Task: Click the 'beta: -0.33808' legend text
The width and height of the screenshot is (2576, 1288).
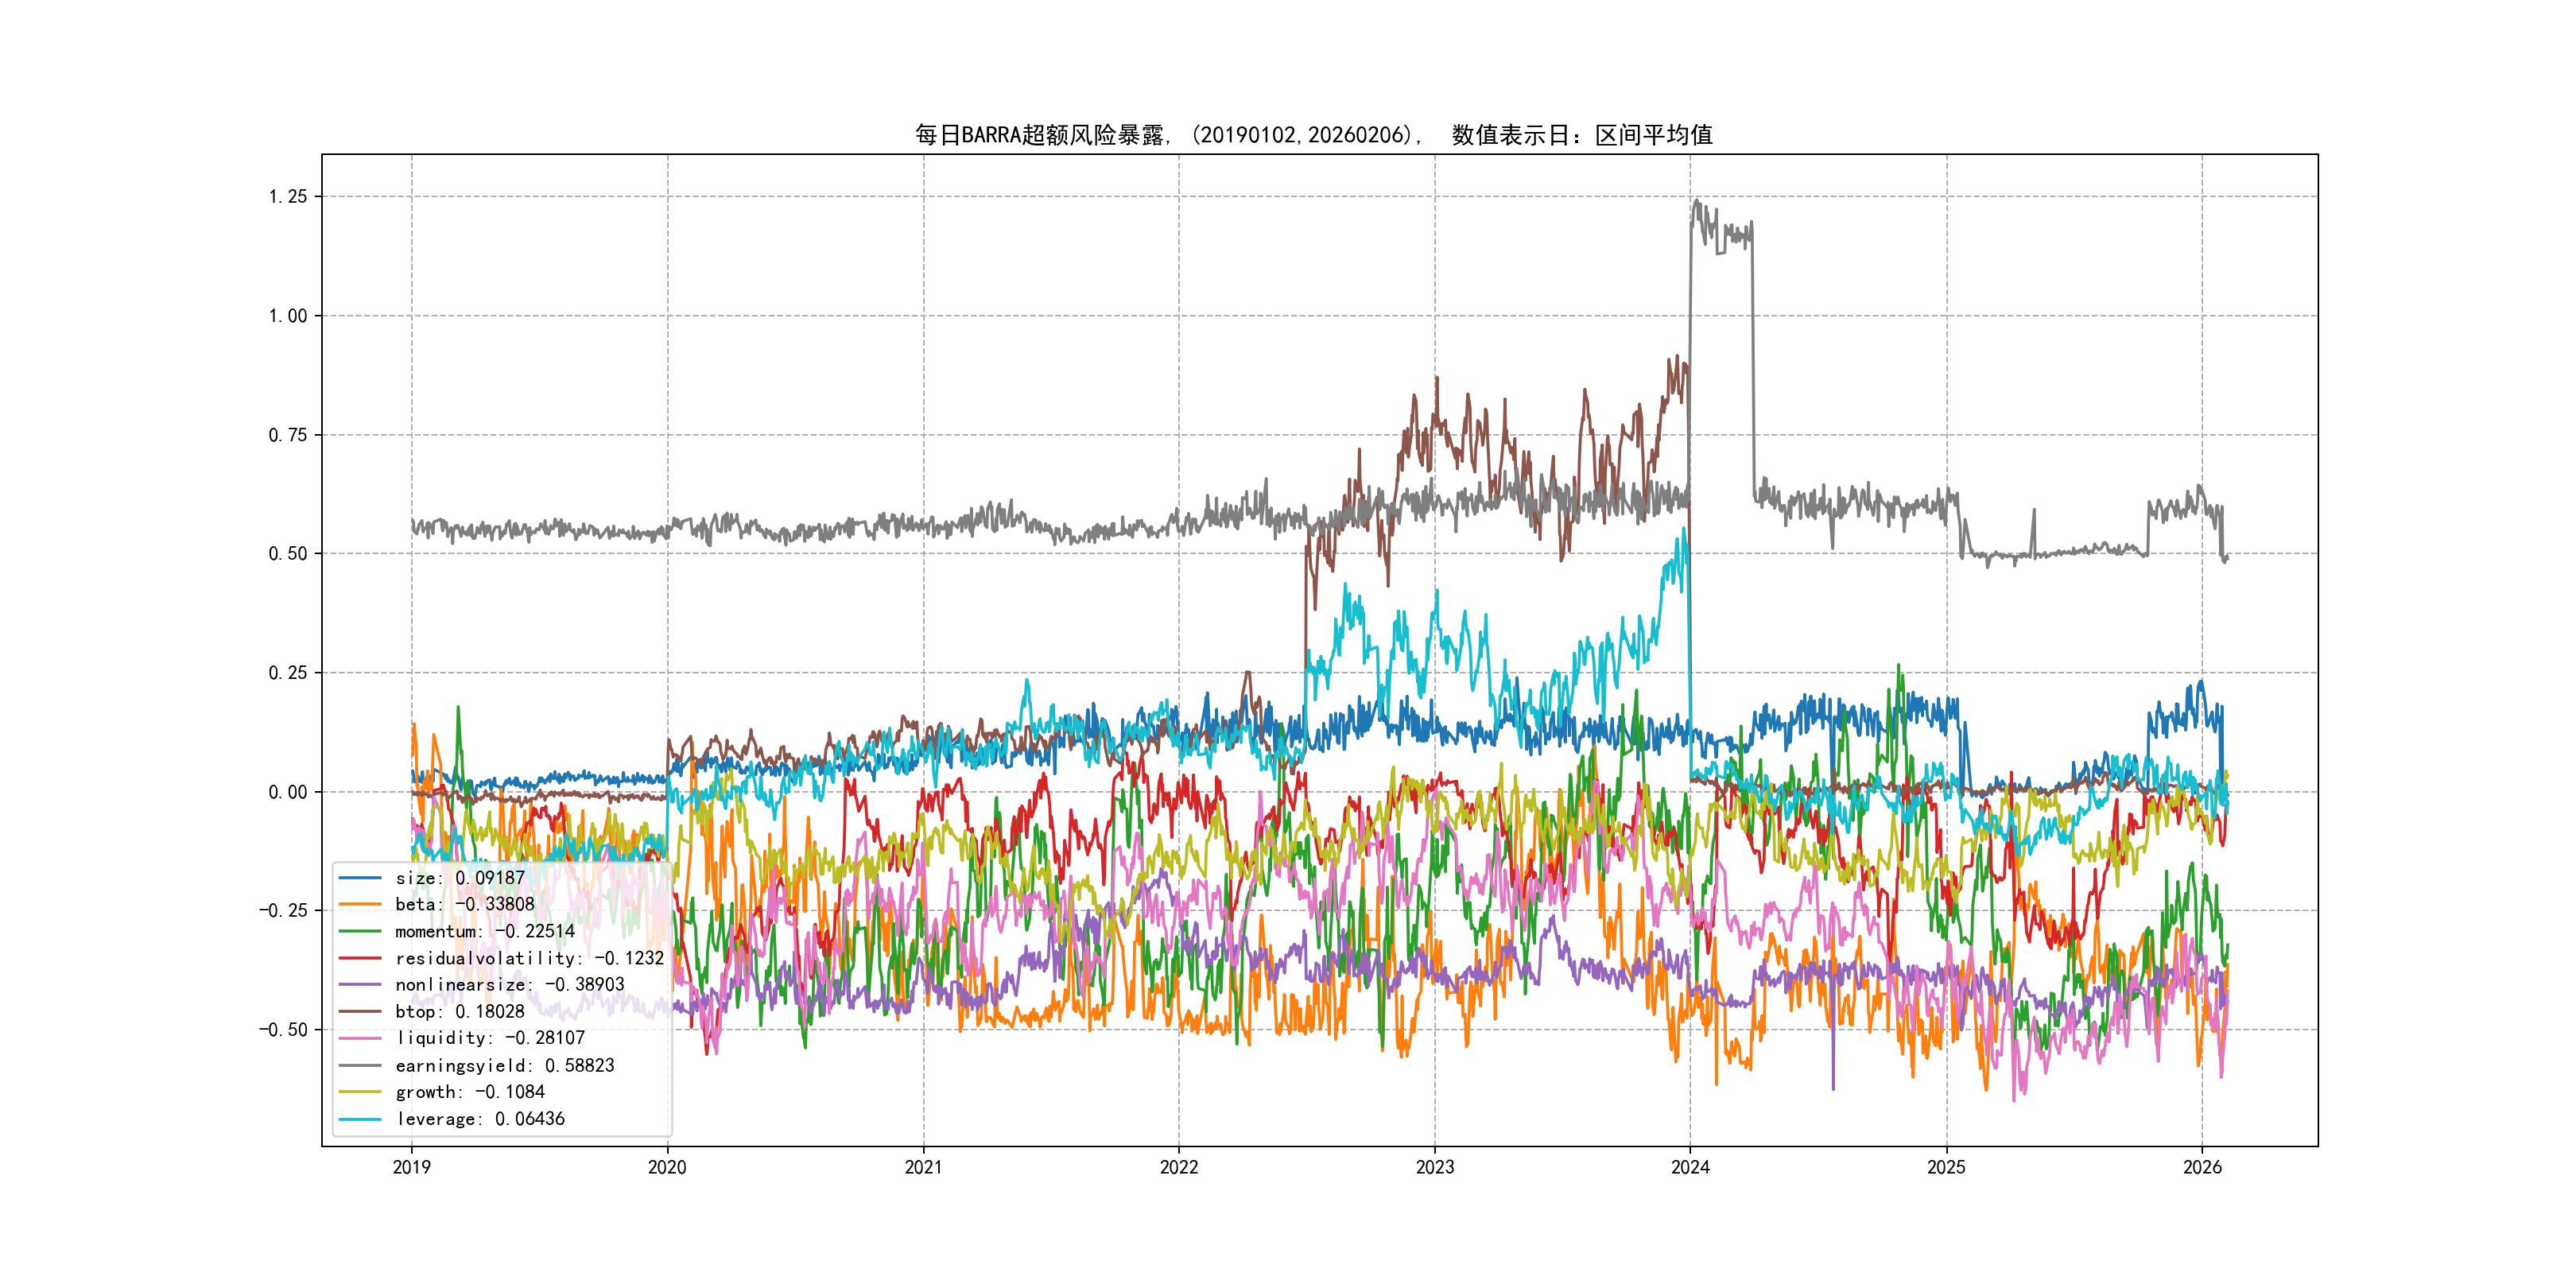Action: pyautogui.click(x=465, y=904)
